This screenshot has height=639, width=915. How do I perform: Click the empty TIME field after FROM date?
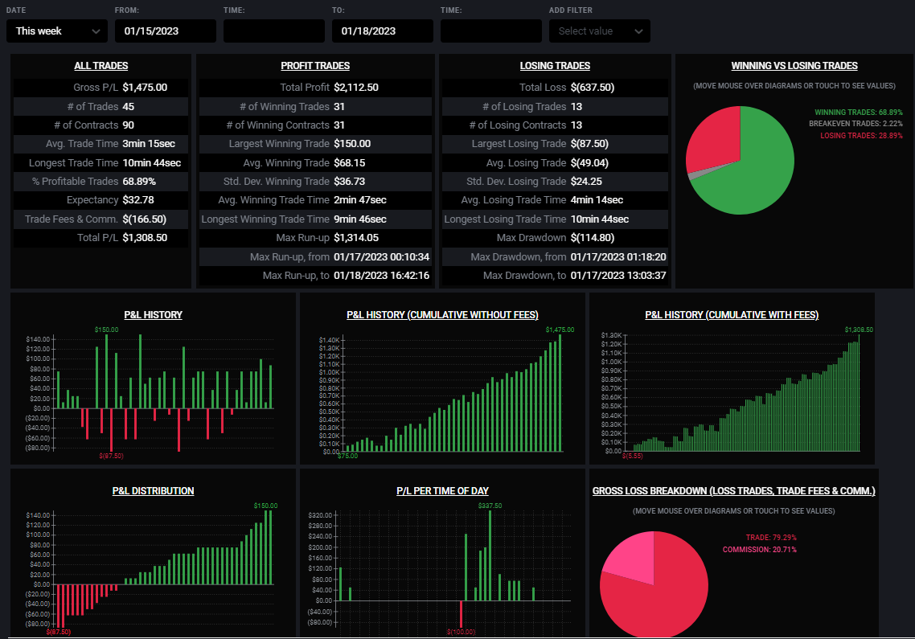[x=273, y=31]
